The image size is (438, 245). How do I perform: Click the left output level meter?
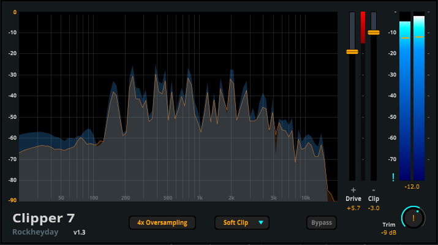405,96
